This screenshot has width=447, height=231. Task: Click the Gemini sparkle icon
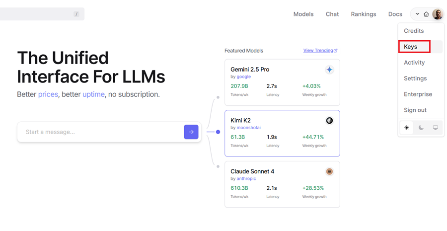329,70
